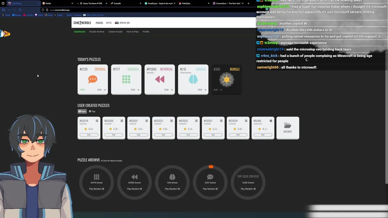Switch to the Connections New York Times tab

tap(228, 3)
